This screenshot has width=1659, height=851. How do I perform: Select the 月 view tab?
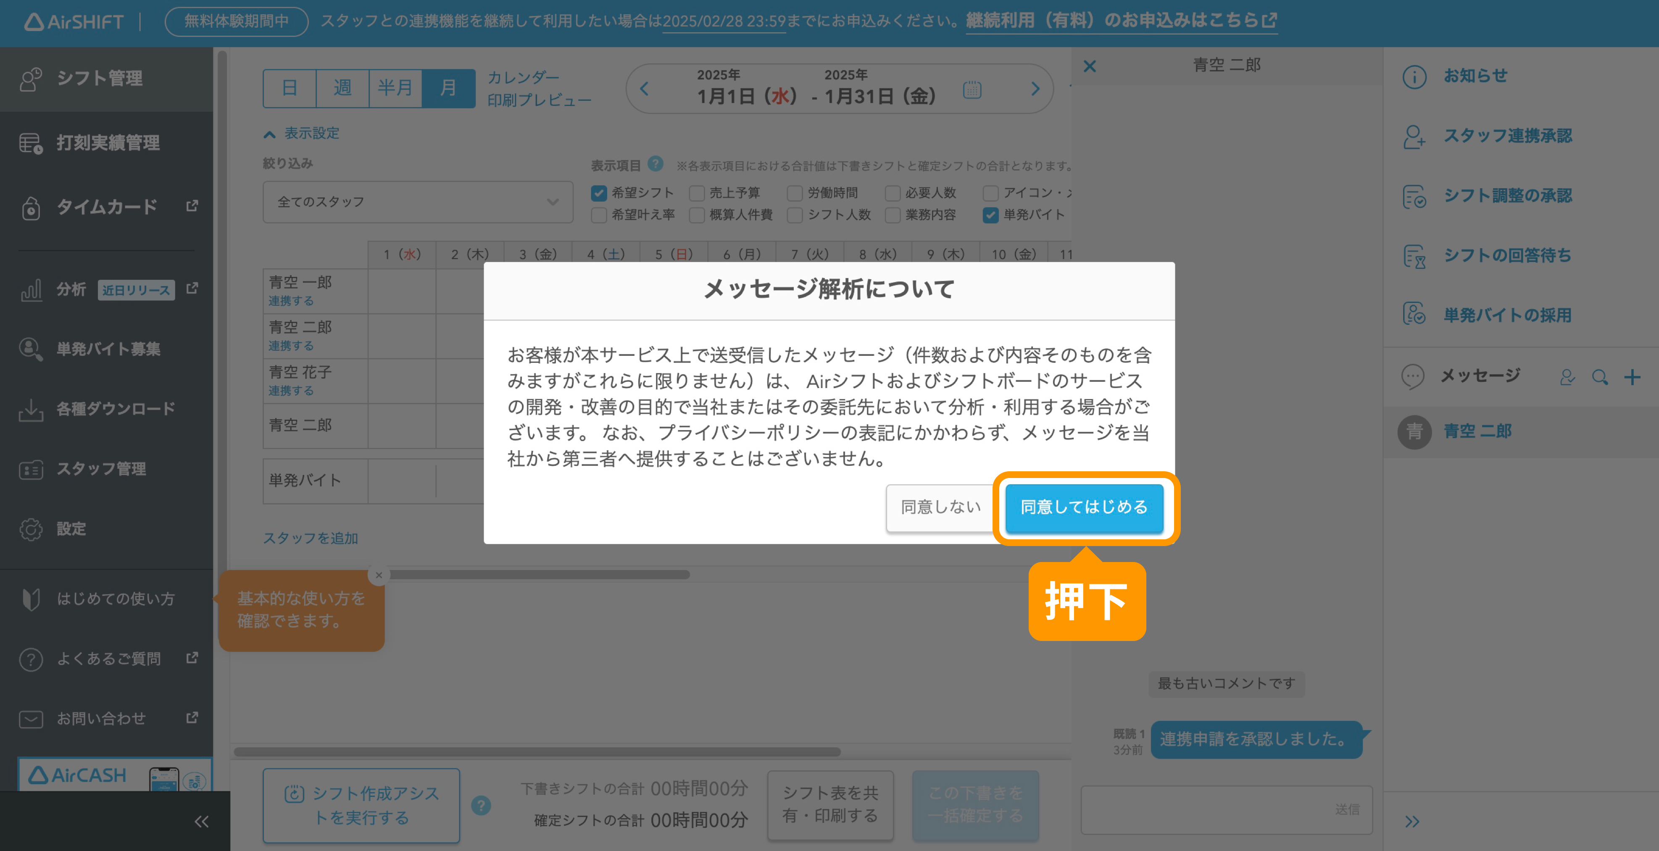(x=448, y=88)
